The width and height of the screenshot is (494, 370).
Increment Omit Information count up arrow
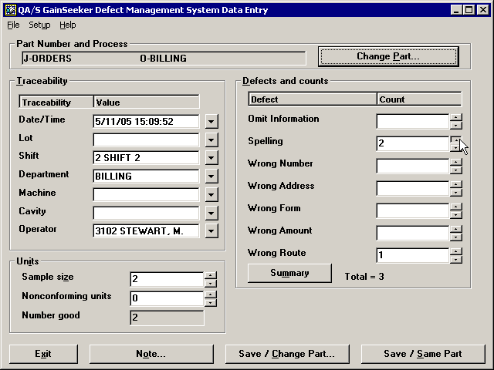456,117
